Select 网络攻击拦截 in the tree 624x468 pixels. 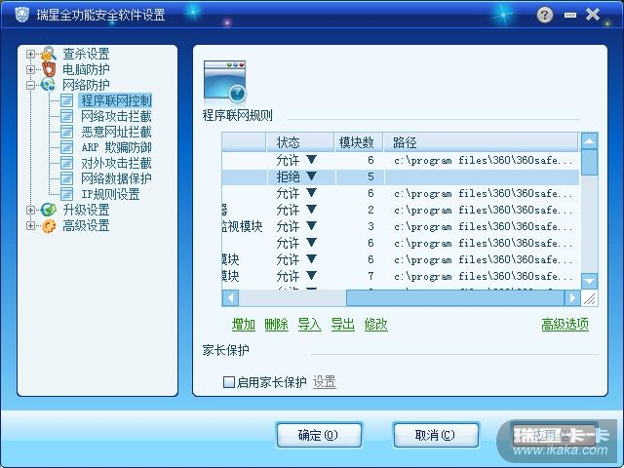click(x=116, y=116)
